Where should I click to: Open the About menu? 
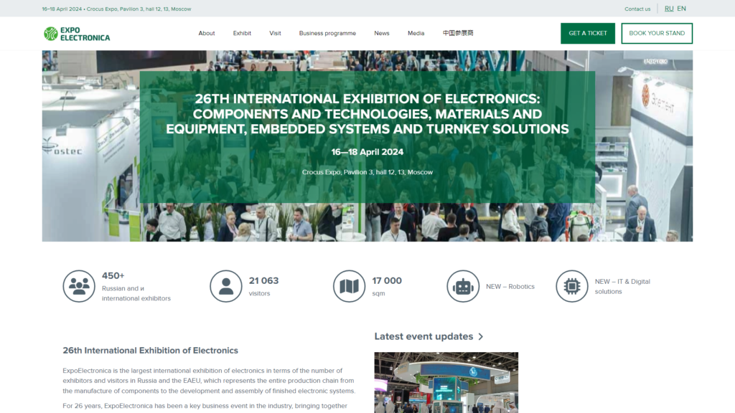207,33
